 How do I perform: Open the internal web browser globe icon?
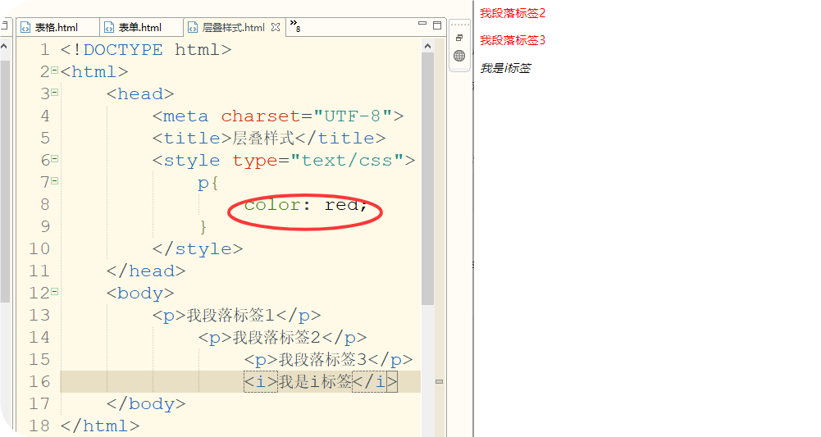(x=459, y=56)
